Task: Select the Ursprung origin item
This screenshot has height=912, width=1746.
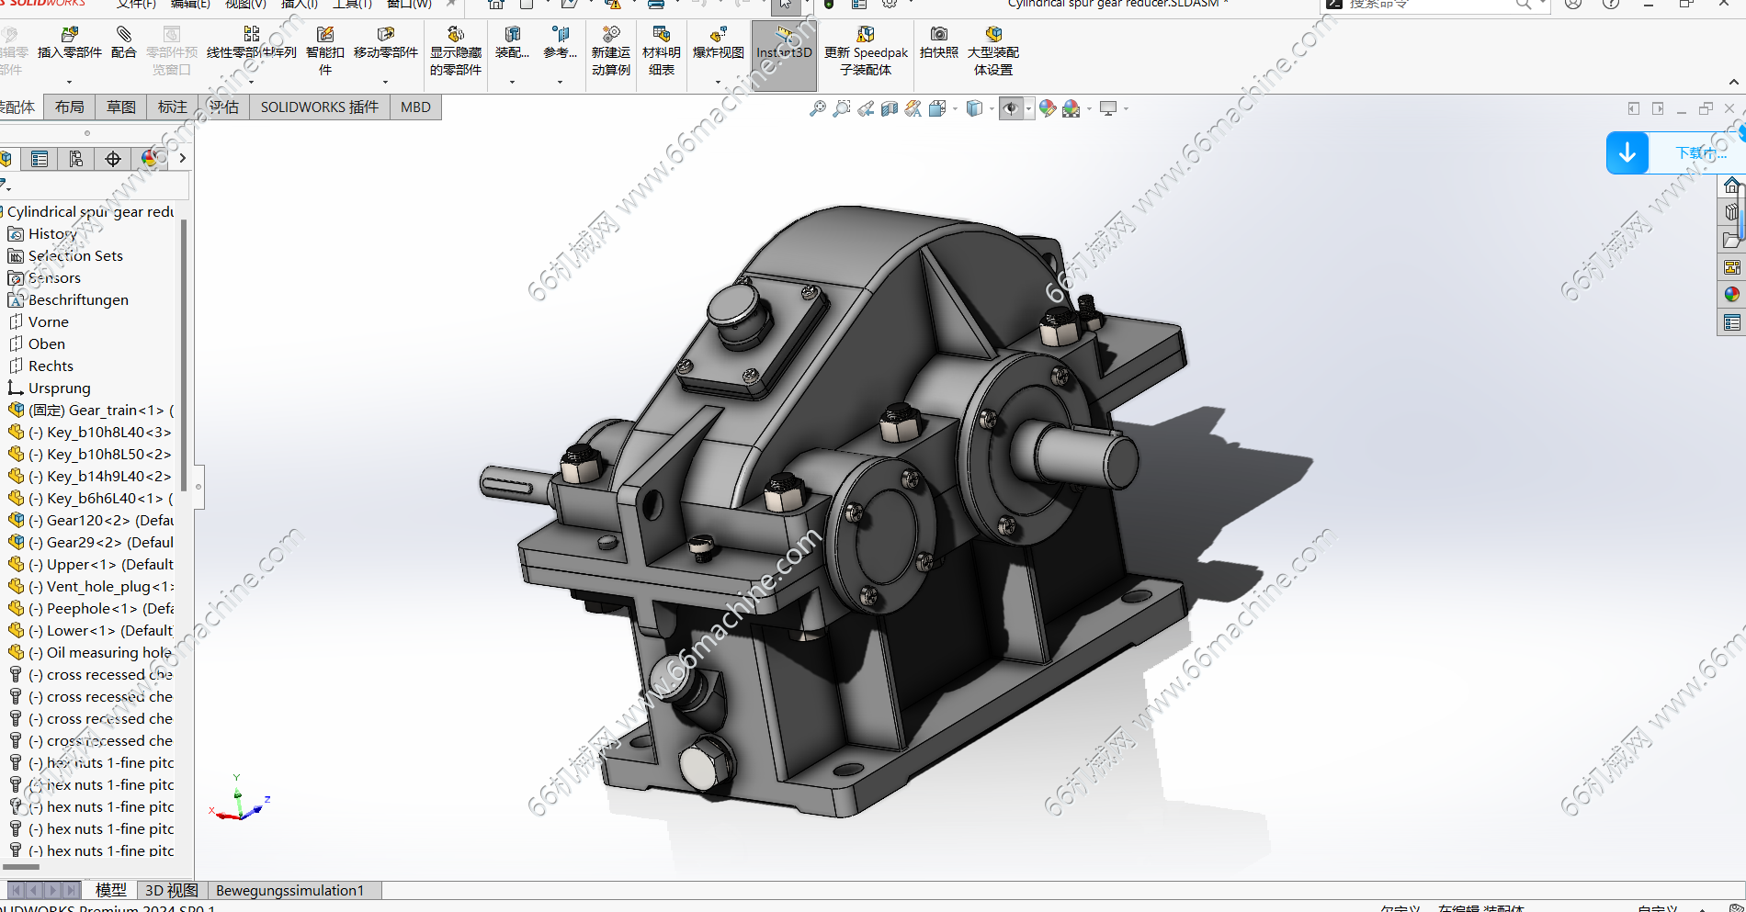Action: (x=50, y=388)
